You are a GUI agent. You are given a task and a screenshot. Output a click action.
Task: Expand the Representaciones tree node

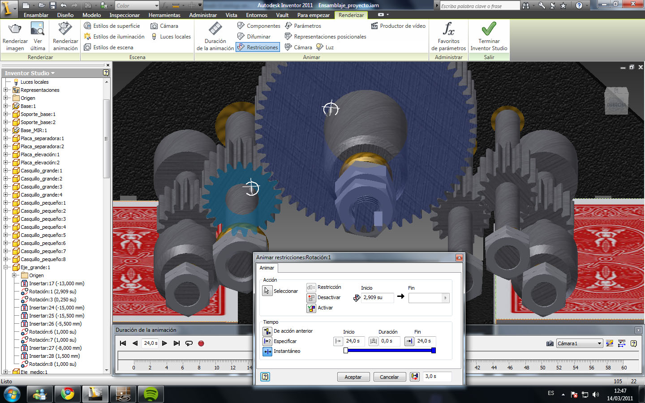(x=6, y=90)
